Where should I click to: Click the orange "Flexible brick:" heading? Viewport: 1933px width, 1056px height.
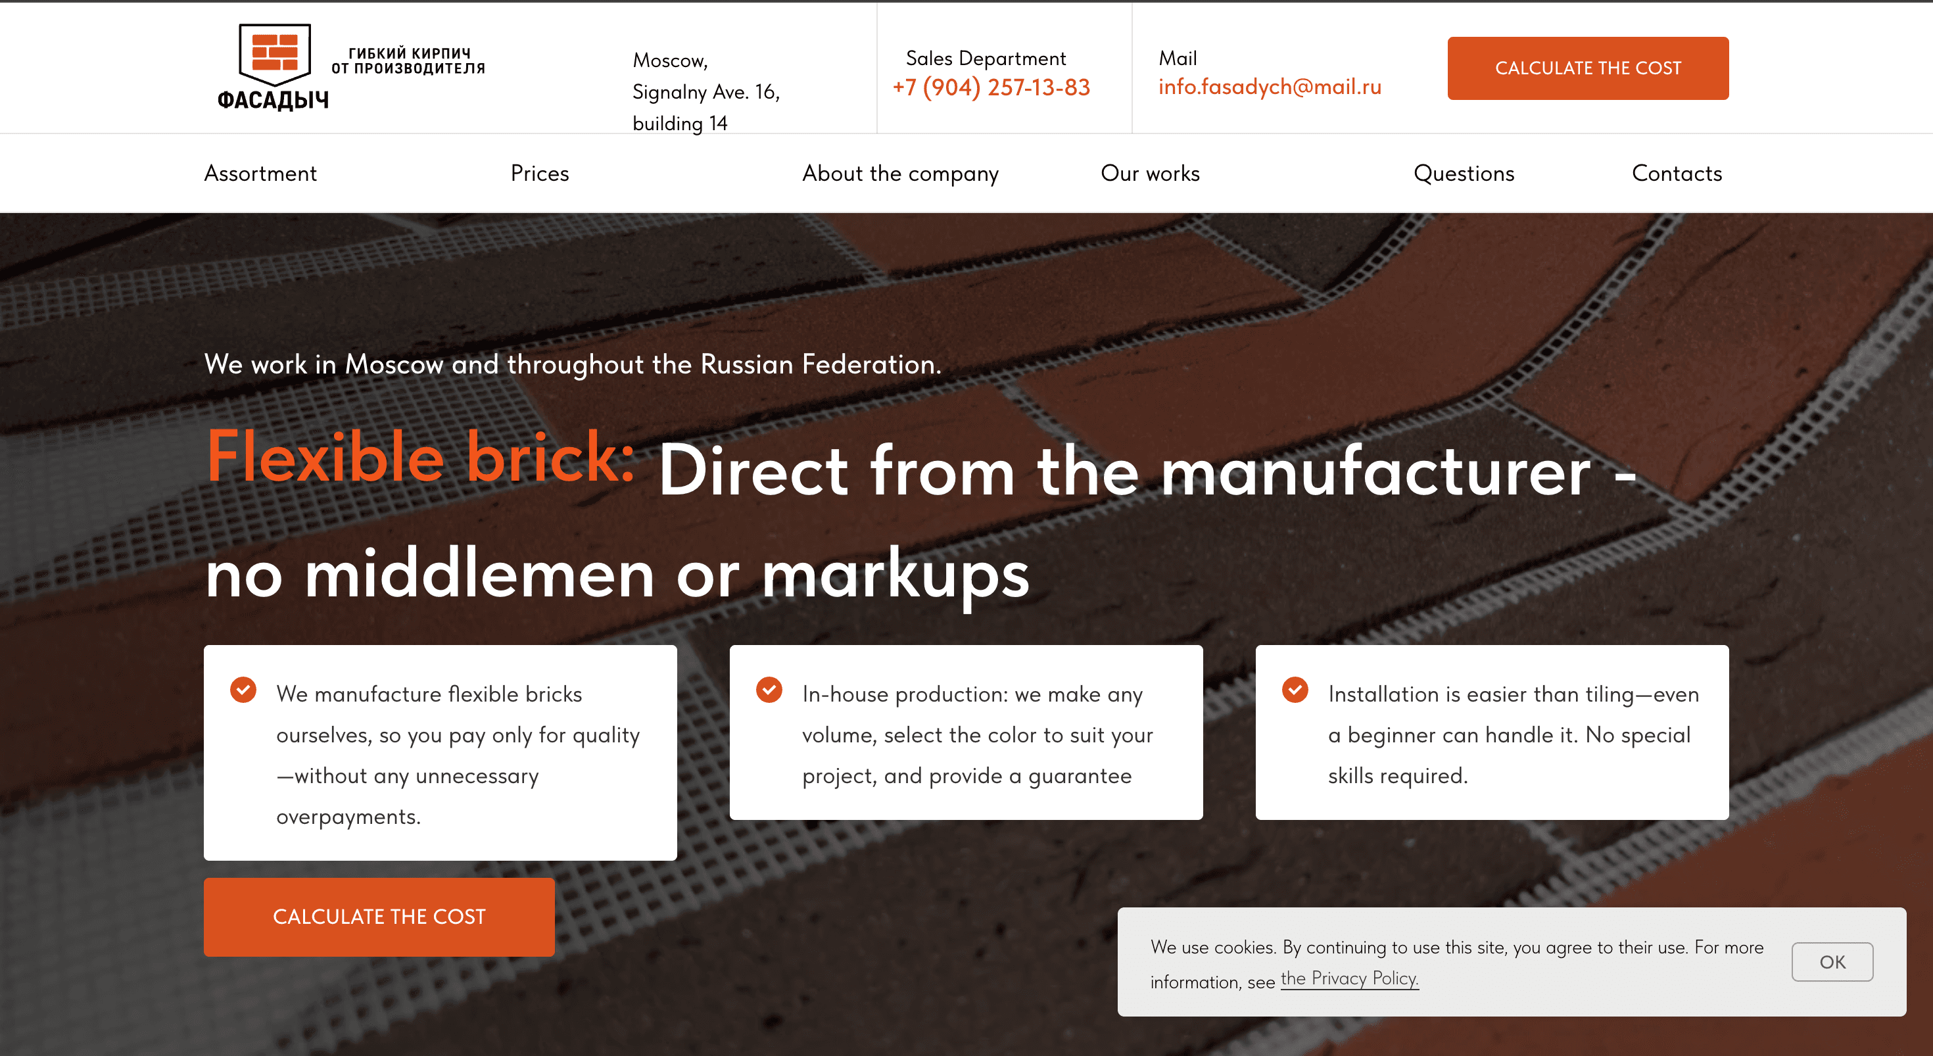(421, 456)
